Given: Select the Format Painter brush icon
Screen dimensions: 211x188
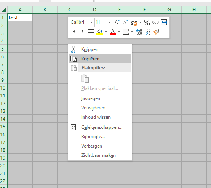Looking at the screenshot, I should point(156,32).
